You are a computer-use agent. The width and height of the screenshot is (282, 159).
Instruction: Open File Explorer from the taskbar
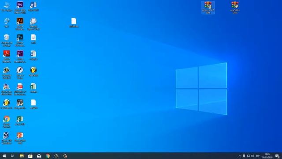22,156
